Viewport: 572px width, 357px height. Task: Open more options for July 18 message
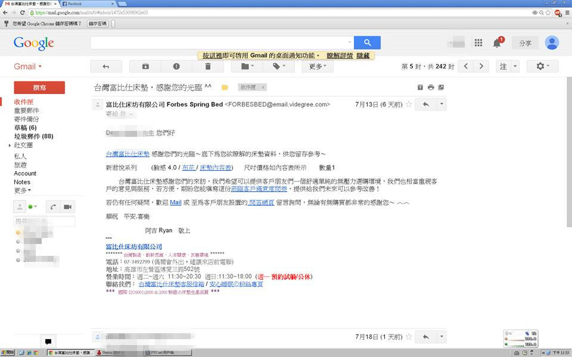click(442, 337)
